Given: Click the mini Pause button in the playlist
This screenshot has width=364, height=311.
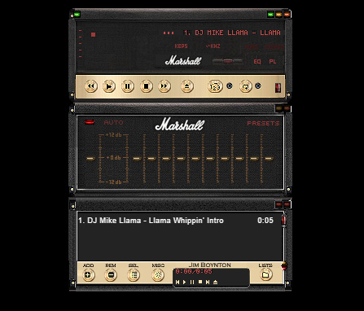Looking at the screenshot, I should pyautogui.click(x=192, y=283).
